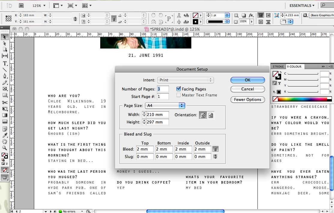
Task: Open the Intent dropdown set to Print
Action: tap(185, 80)
